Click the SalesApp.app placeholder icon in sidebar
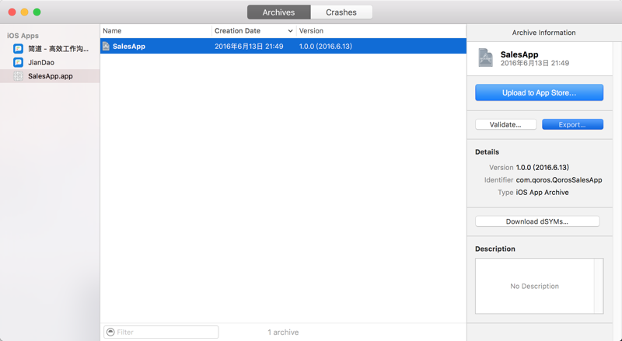The image size is (622, 341). point(18,76)
